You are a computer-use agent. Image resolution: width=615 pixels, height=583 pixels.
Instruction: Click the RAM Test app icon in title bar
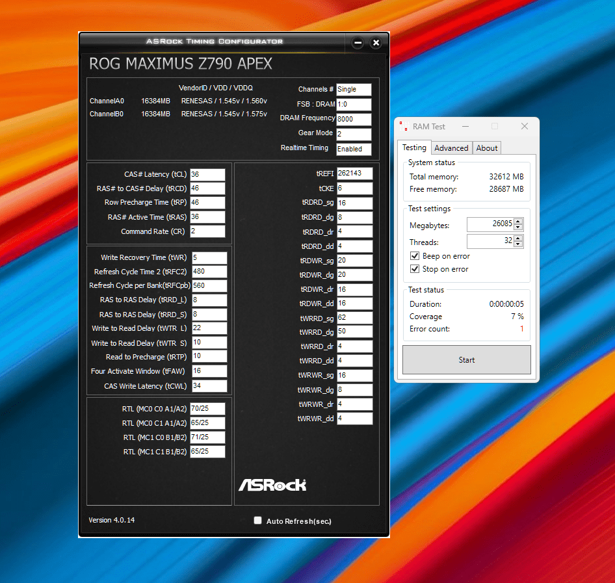pyautogui.click(x=403, y=126)
